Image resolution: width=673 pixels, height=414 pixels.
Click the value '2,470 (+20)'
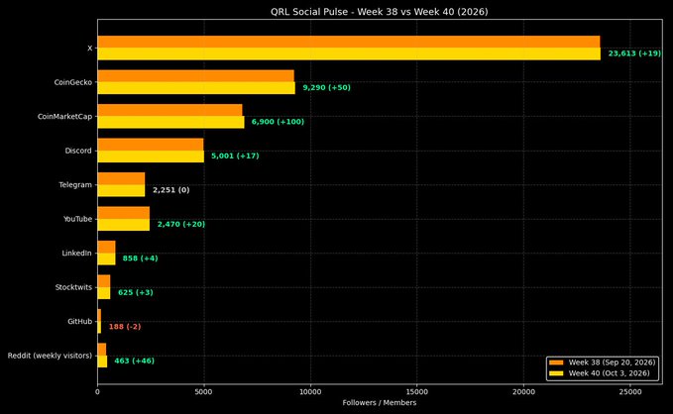click(x=181, y=224)
